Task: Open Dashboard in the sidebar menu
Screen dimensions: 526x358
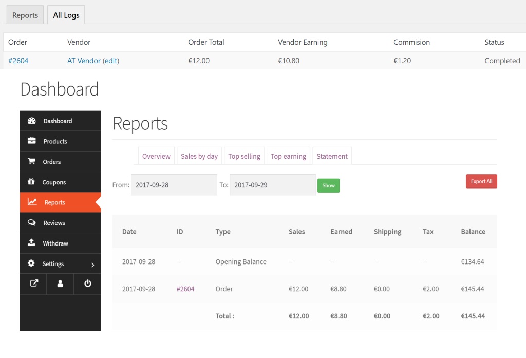Action: coord(61,121)
